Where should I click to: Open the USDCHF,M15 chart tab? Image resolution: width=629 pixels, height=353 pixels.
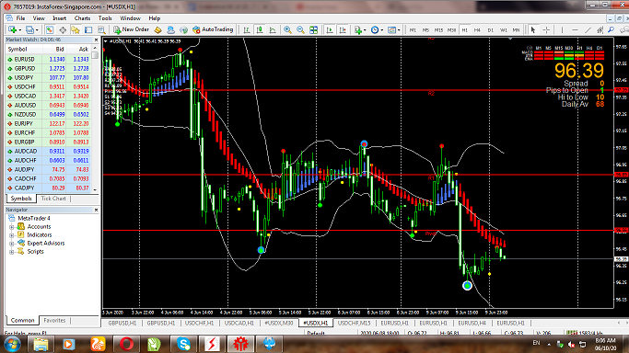[x=355, y=323]
